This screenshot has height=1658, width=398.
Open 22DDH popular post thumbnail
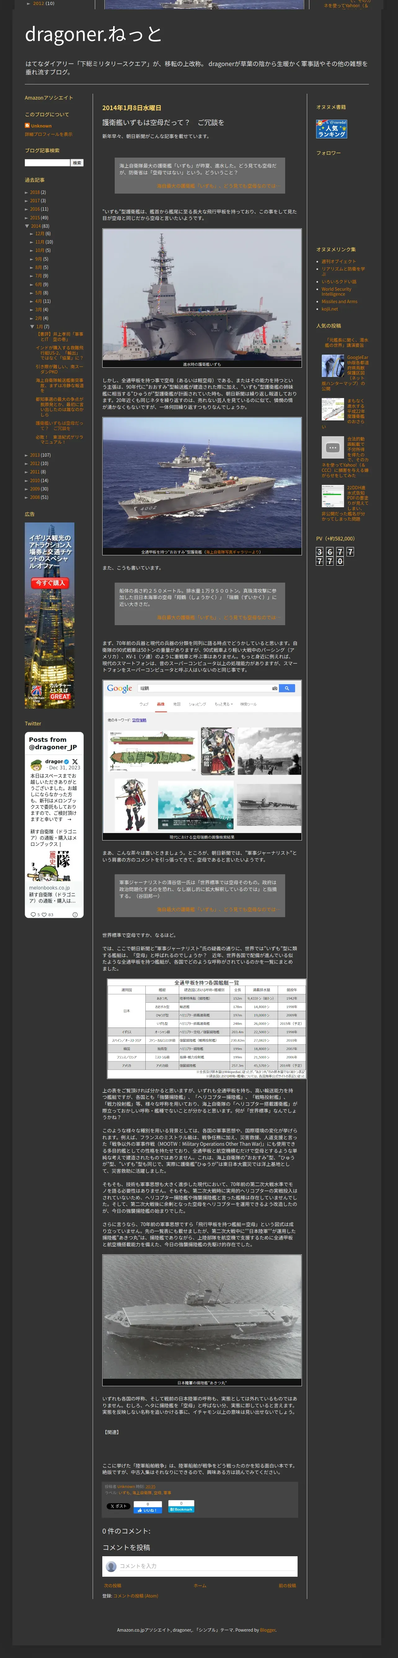tap(332, 496)
